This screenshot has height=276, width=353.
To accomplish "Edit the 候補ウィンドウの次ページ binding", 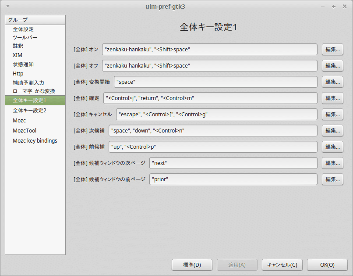I will coord(332,163).
